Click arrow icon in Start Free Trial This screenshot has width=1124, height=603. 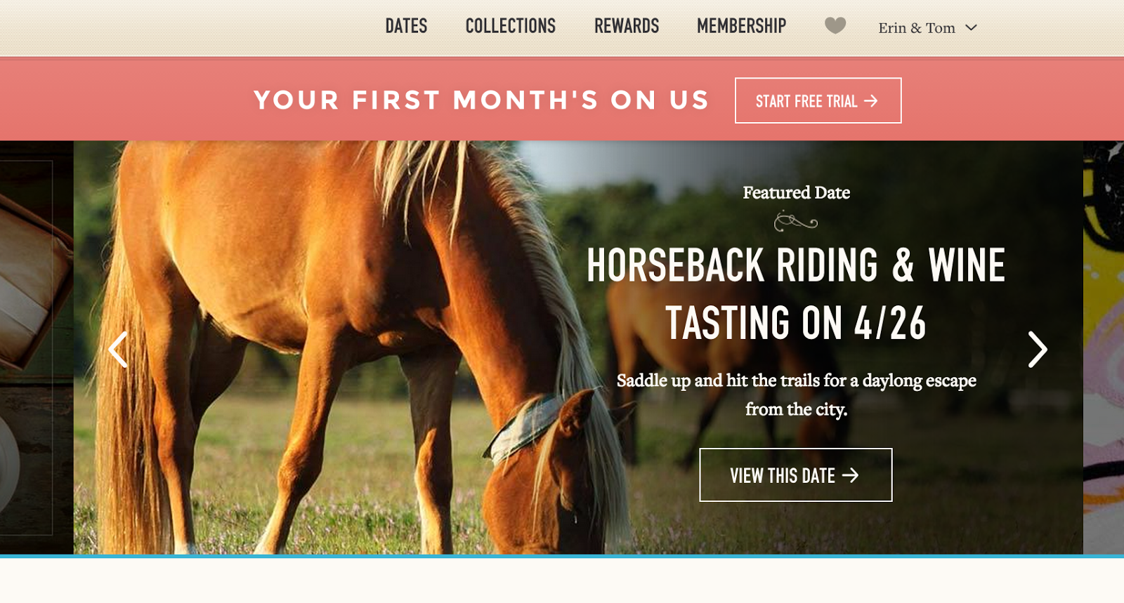pos(871,101)
